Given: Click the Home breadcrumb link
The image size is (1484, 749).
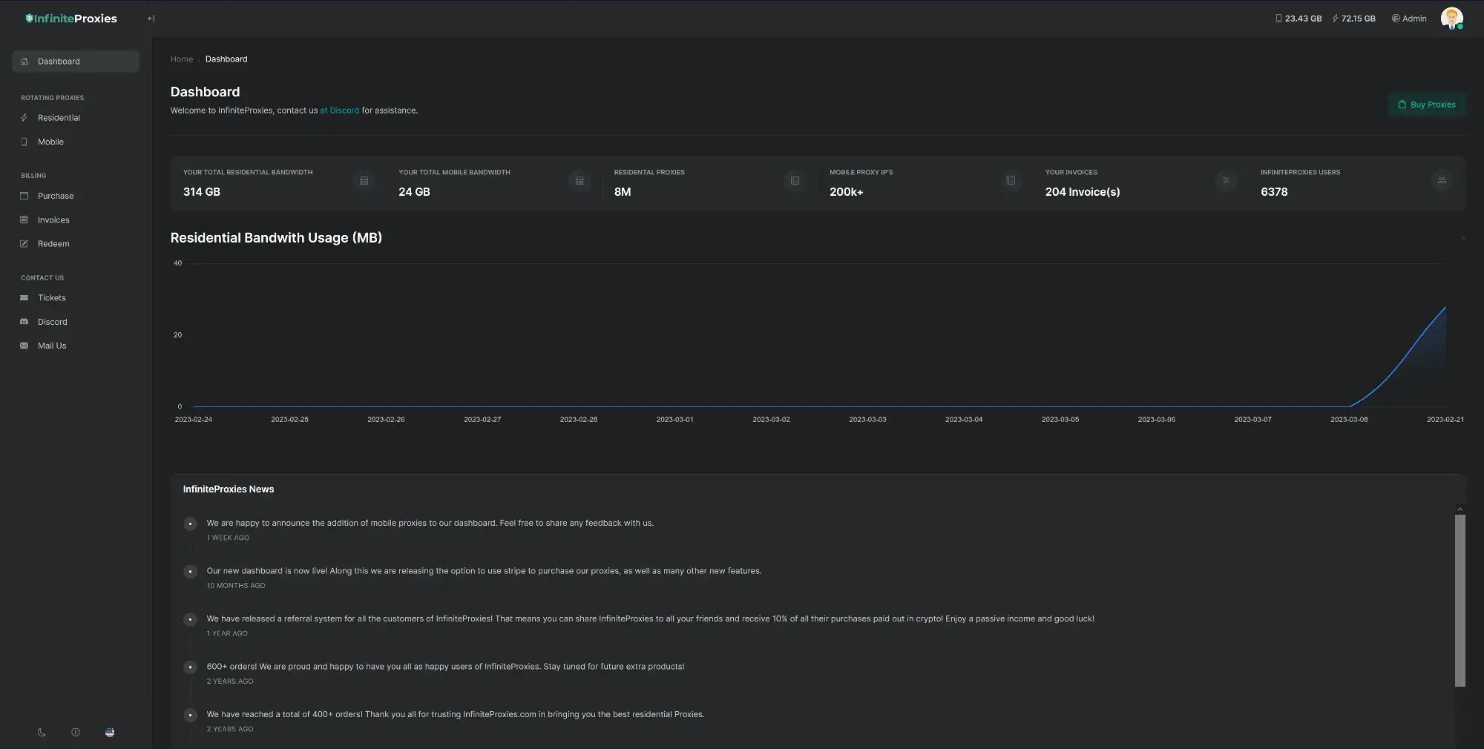Looking at the screenshot, I should (182, 59).
